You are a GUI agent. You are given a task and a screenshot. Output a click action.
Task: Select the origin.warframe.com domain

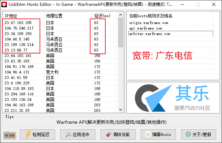149,23
